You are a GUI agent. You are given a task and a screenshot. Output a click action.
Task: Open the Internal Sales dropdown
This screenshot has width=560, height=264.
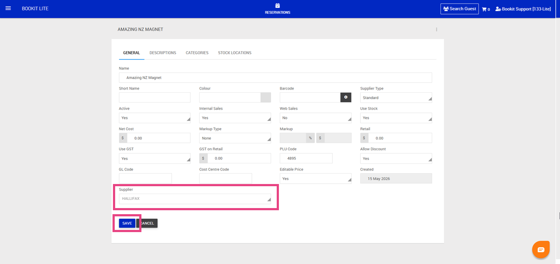(x=235, y=118)
